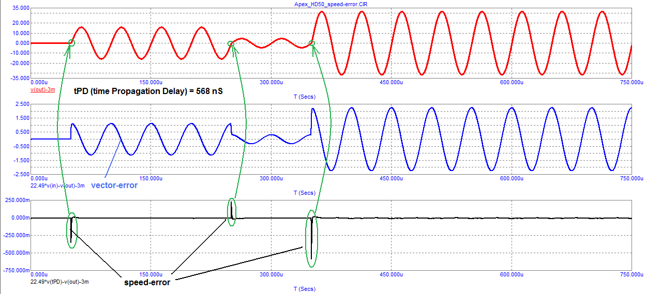Screen dimensions: 646x294
Task: Click the vector-error annotation text
Action: (114, 185)
